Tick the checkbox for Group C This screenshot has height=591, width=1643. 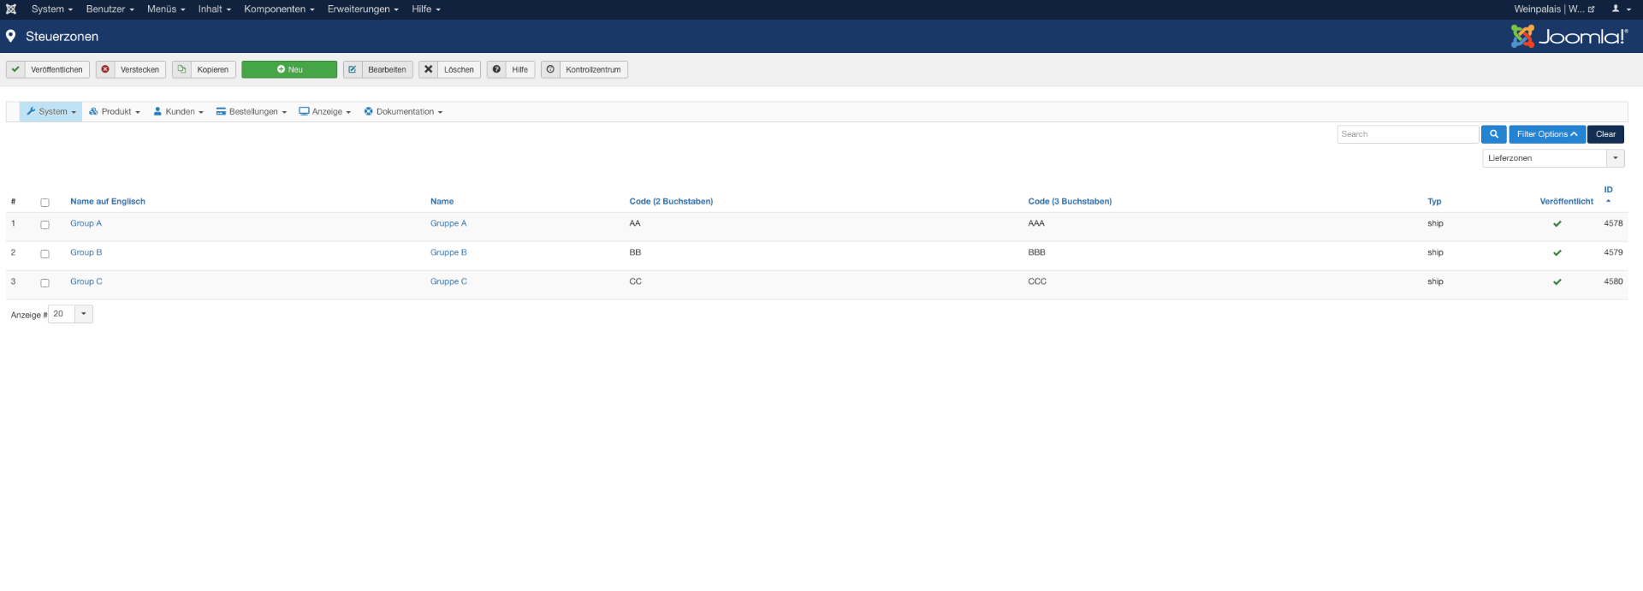44,283
